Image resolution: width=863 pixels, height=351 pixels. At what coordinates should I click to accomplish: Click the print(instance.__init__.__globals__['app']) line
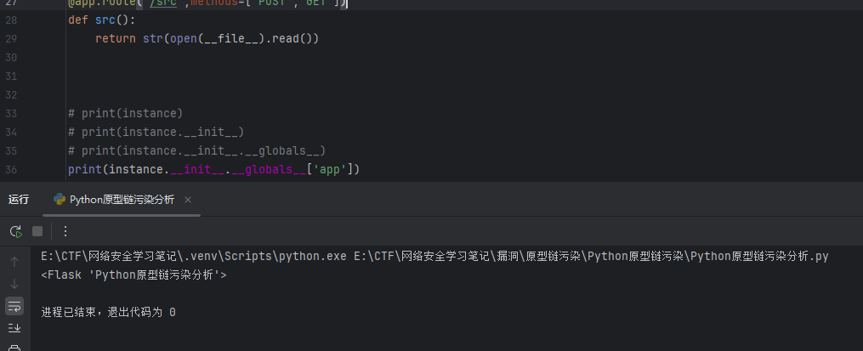[214, 170]
